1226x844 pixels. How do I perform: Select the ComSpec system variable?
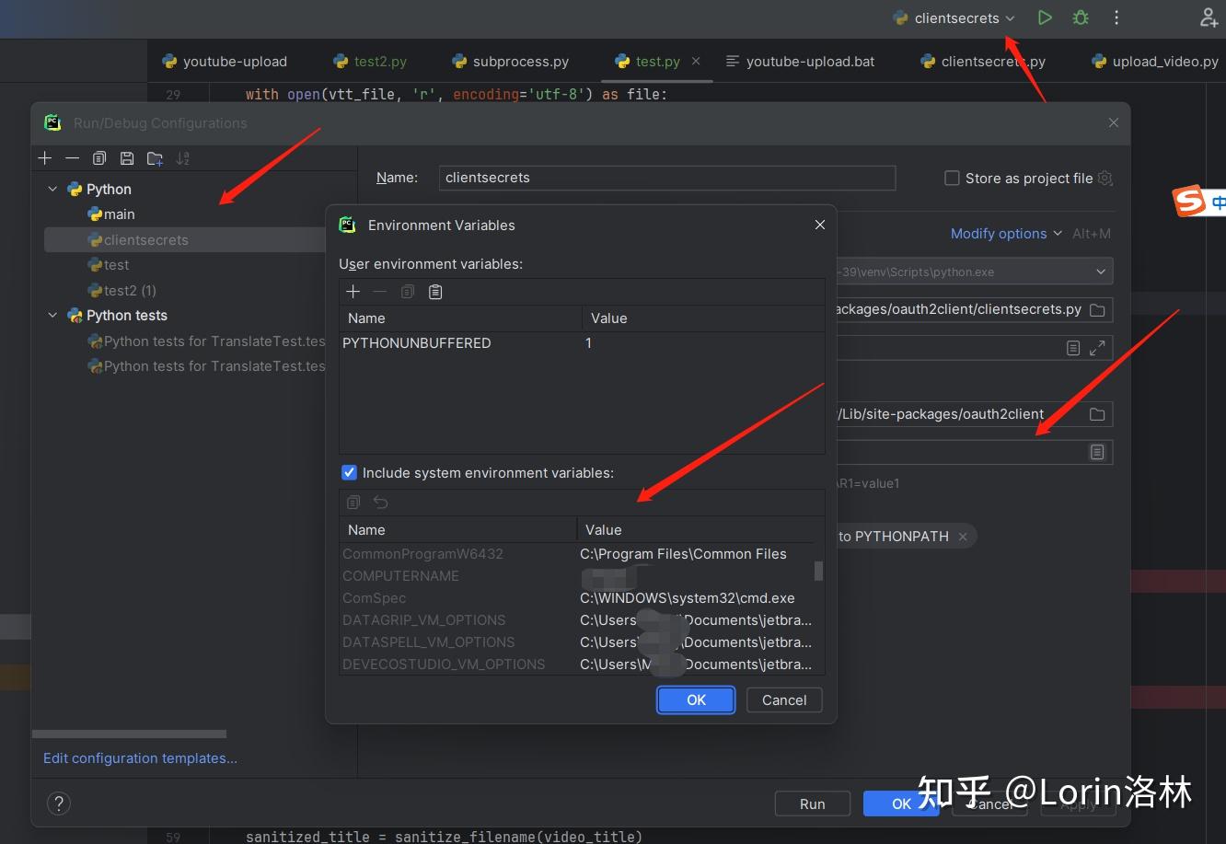click(x=576, y=598)
